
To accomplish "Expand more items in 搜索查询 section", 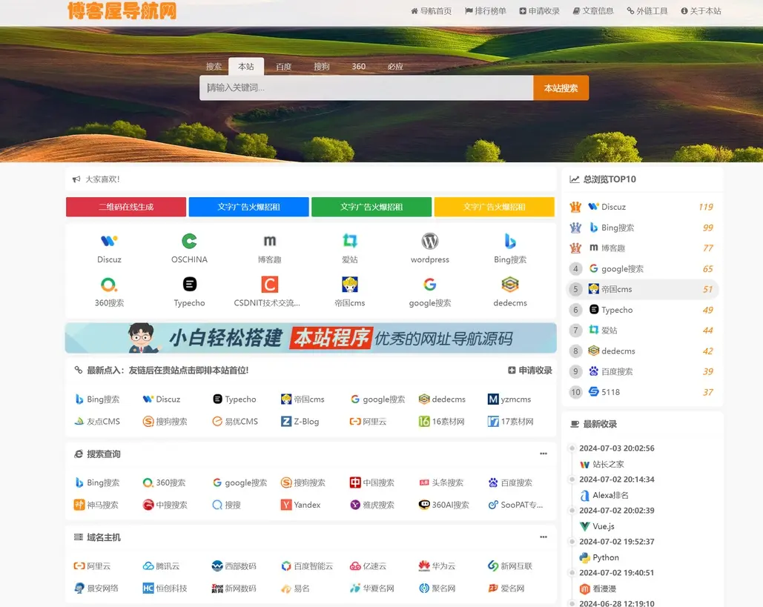I will coord(543,452).
